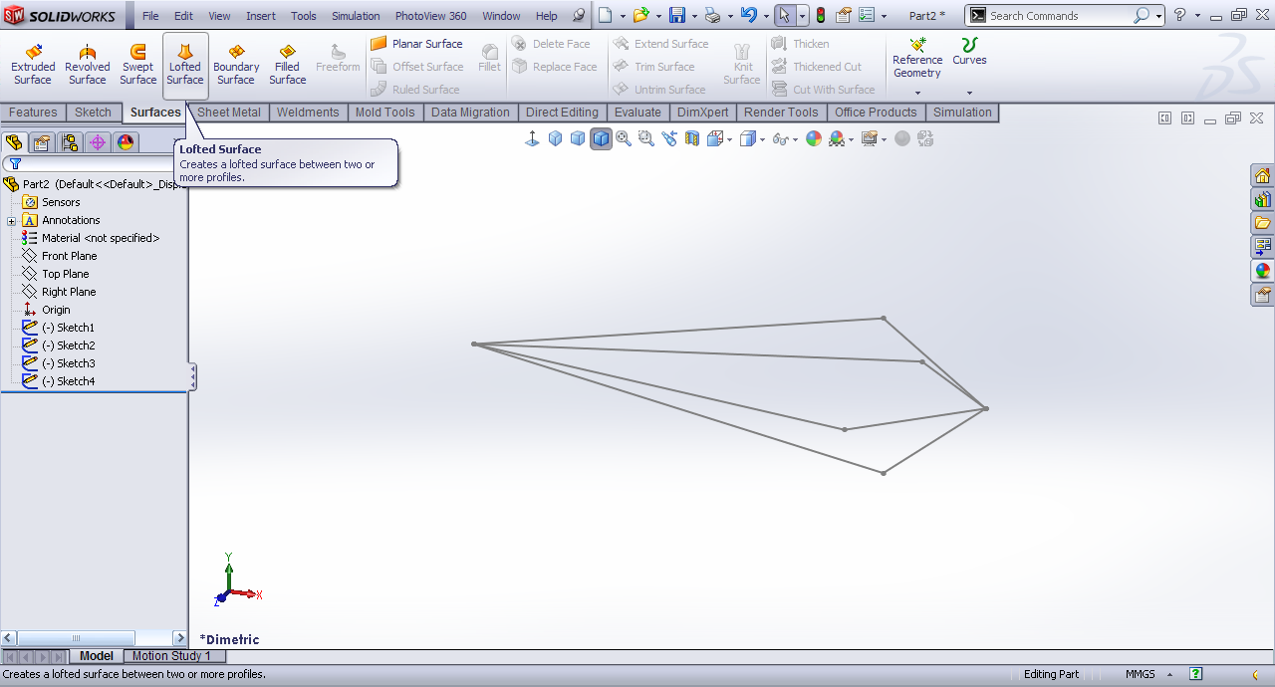Image resolution: width=1275 pixels, height=687 pixels.
Task: Open the Curves dropdown arrow
Action: click(x=969, y=93)
